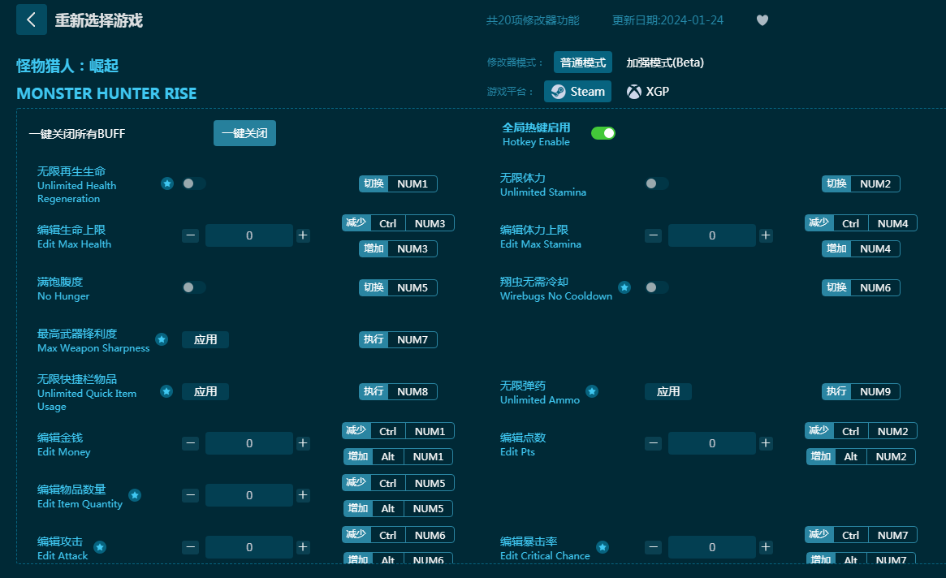Turn on Wirebugs No Cooldown toggle

[657, 287]
